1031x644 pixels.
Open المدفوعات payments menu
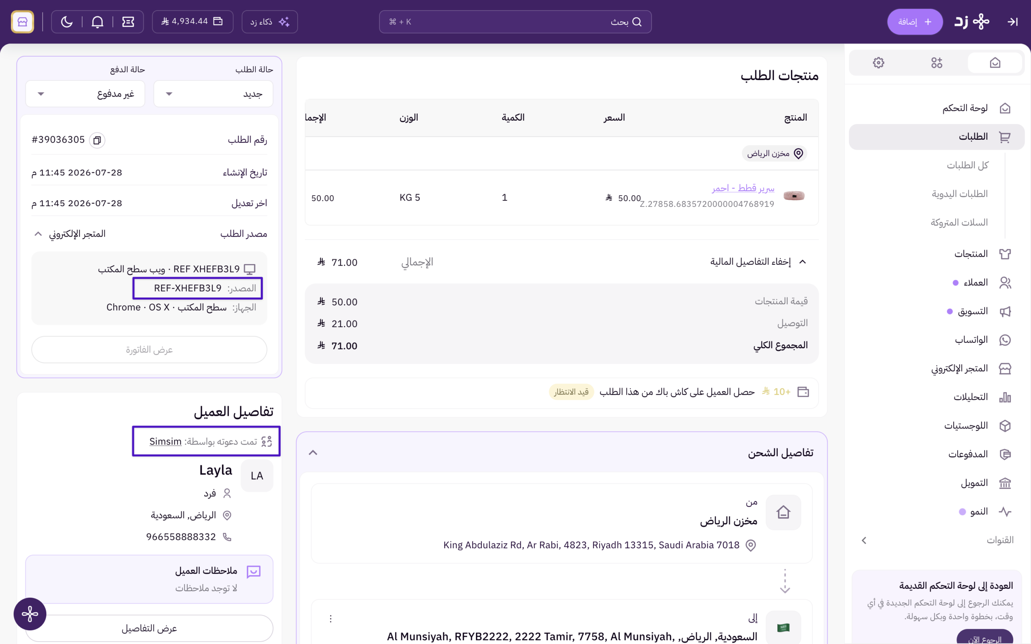pyautogui.click(x=936, y=454)
